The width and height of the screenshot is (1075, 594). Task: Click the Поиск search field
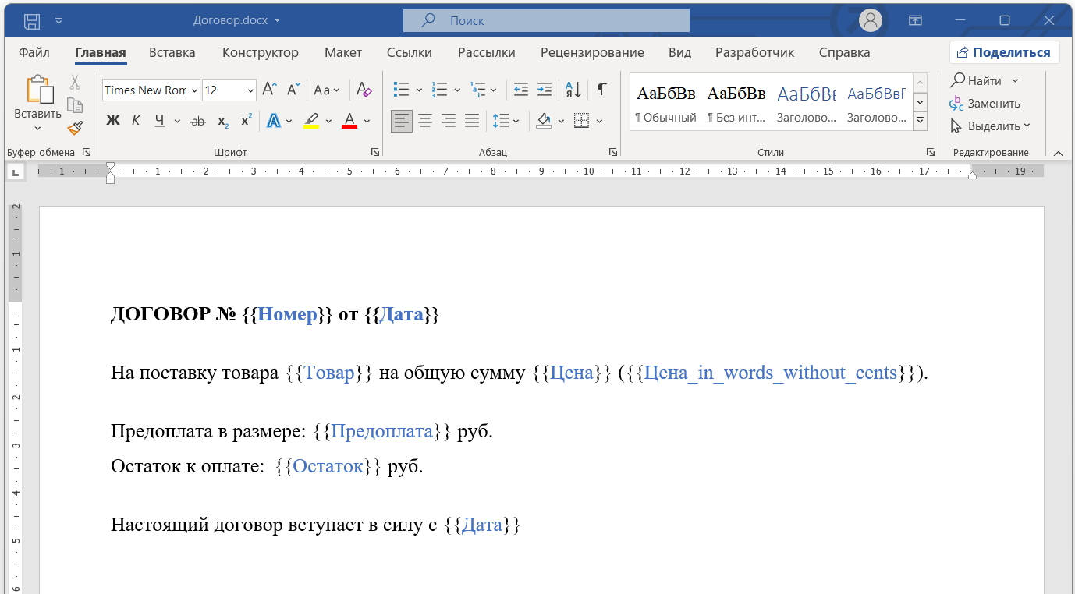(546, 21)
